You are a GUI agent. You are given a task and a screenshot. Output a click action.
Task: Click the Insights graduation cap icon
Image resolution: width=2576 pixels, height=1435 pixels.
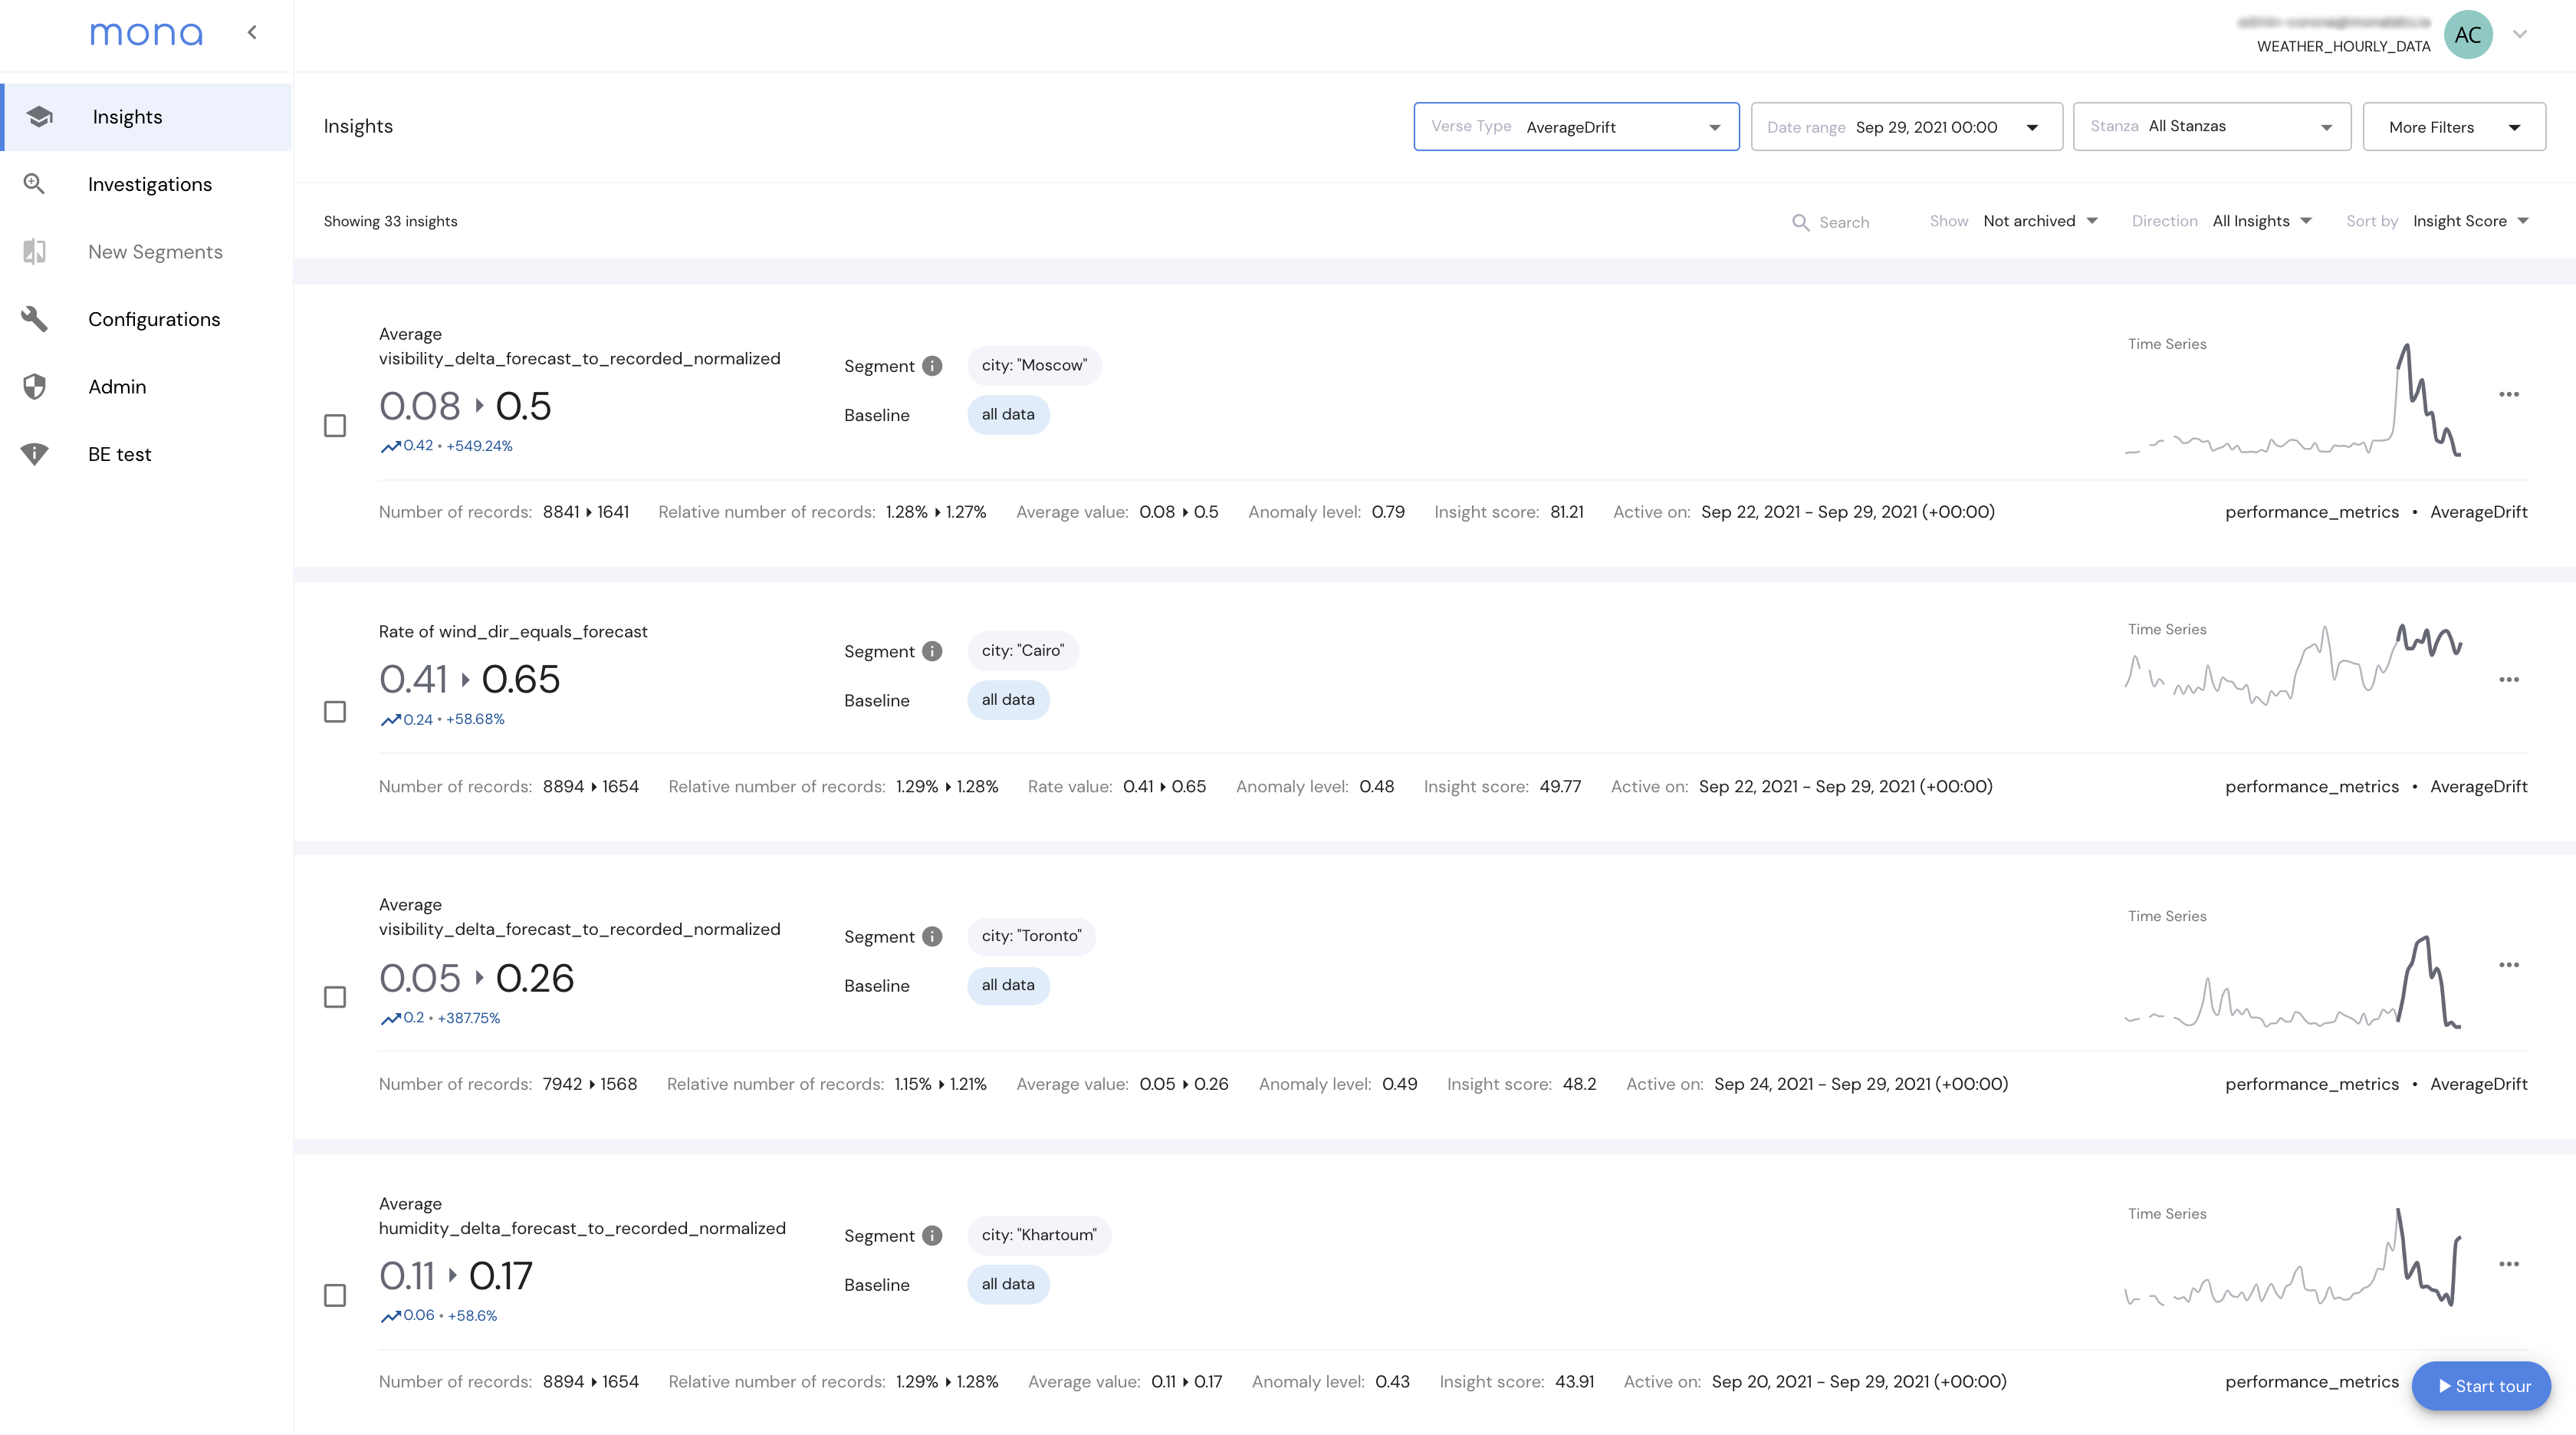(x=39, y=117)
